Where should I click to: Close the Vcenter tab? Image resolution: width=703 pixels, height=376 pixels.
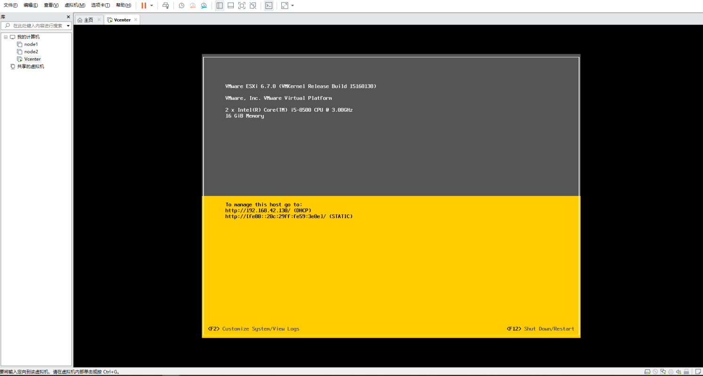(x=136, y=20)
